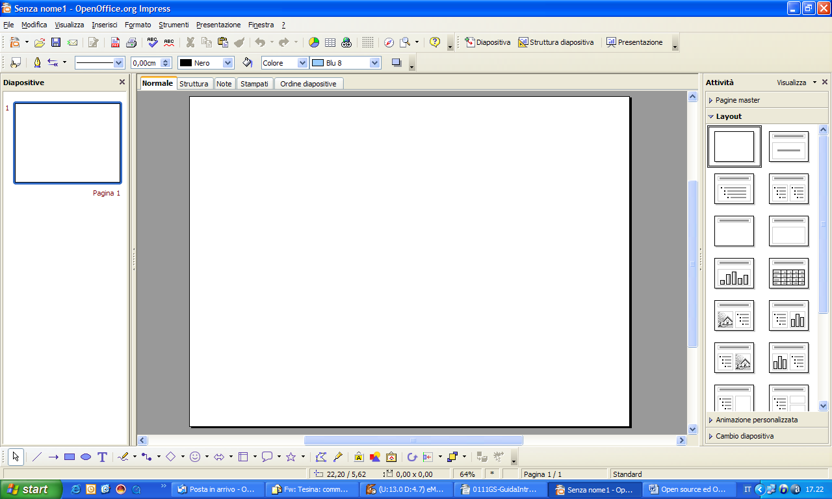
Task: Toggle gluepoints icon in drawing toolbar
Action: [337, 457]
